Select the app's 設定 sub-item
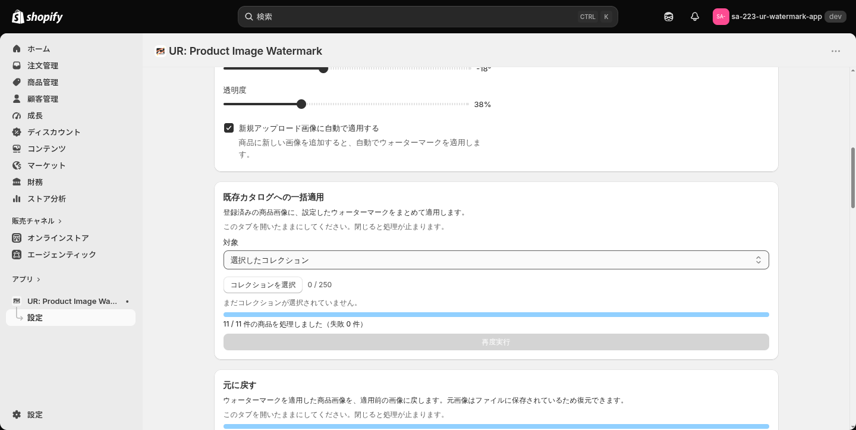Image resolution: width=856 pixels, height=430 pixels. click(x=71, y=318)
